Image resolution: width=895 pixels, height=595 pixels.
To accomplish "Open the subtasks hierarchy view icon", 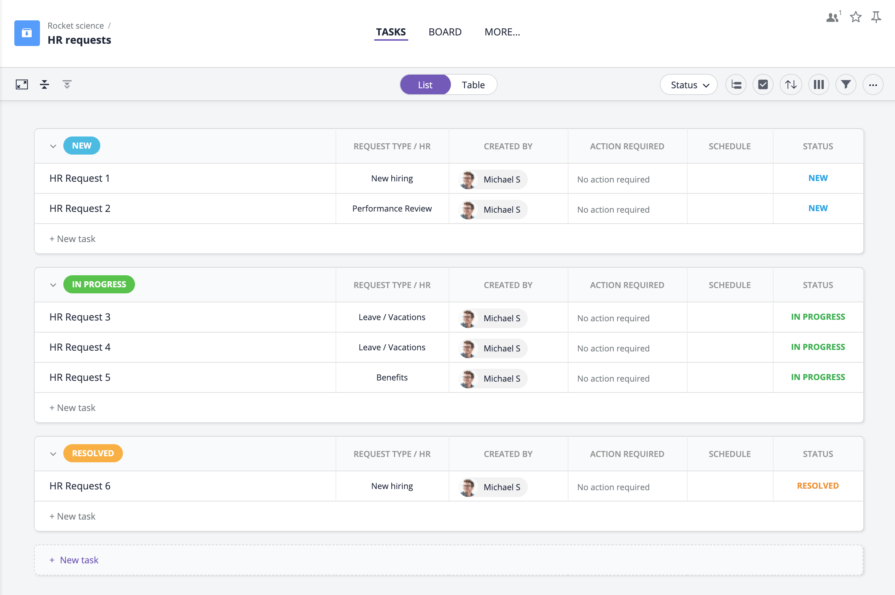I will pyautogui.click(x=736, y=84).
